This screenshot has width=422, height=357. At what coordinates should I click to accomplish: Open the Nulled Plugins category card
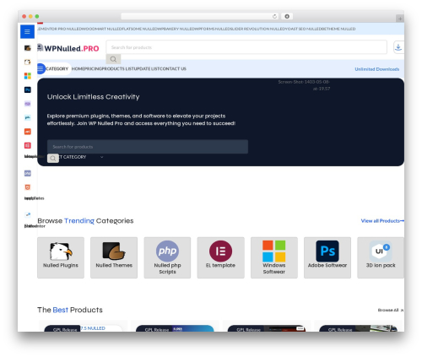point(61,257)
